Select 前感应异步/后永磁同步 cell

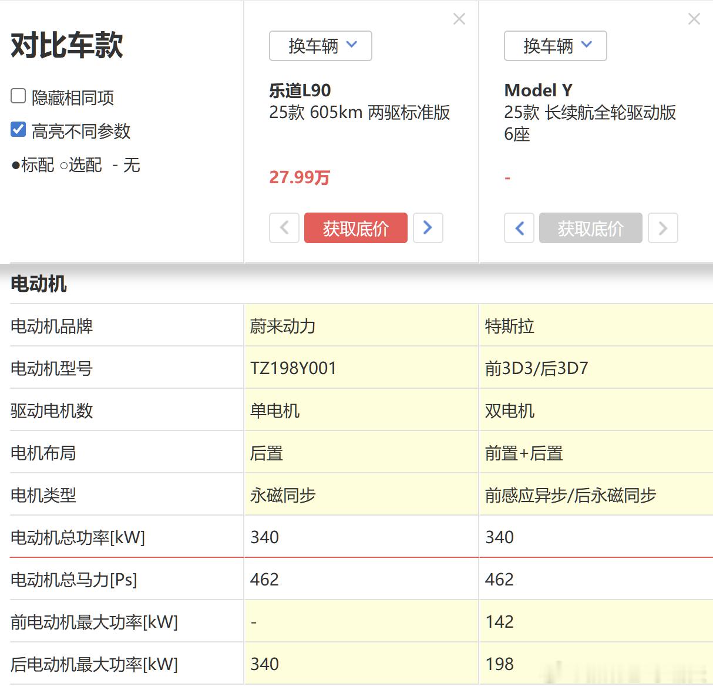[x=596, y=495]
